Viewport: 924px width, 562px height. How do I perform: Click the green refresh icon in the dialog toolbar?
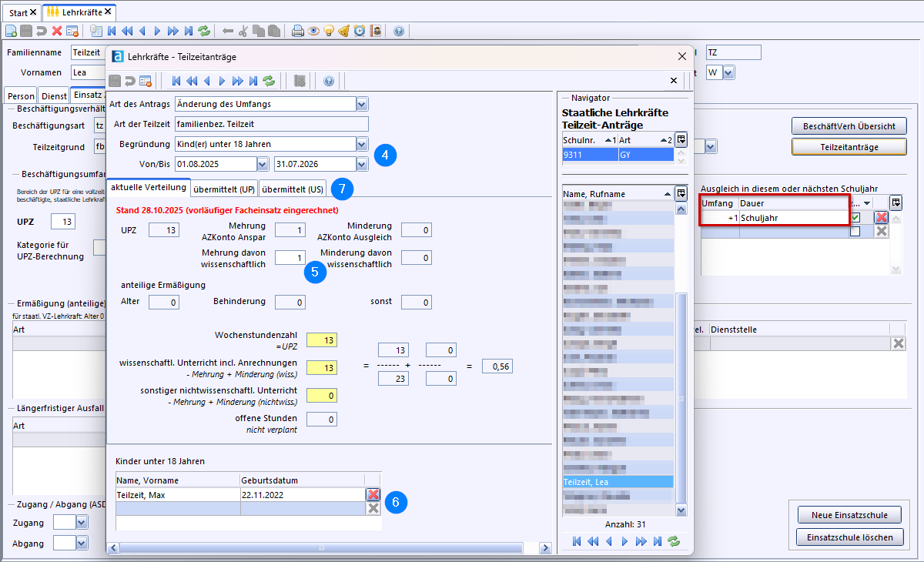(269, 81)
